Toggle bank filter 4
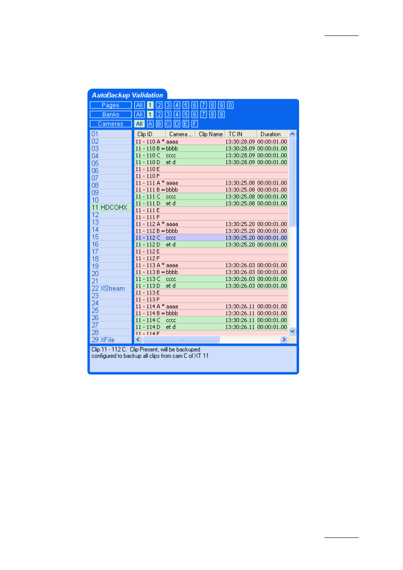The width and height of the screenshot is (403, 570). tap(177, 114)
